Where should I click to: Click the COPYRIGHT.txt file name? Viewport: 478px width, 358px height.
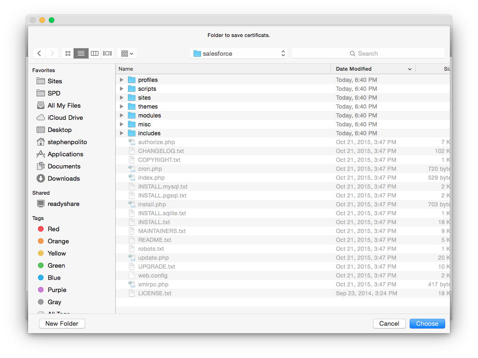(x=159, y=160)
